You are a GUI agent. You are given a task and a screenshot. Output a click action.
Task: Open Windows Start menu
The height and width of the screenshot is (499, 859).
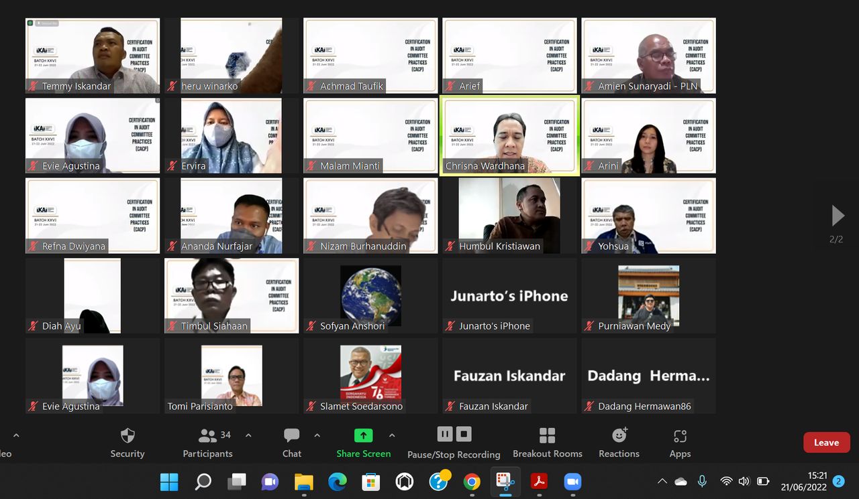coord(169,482)
